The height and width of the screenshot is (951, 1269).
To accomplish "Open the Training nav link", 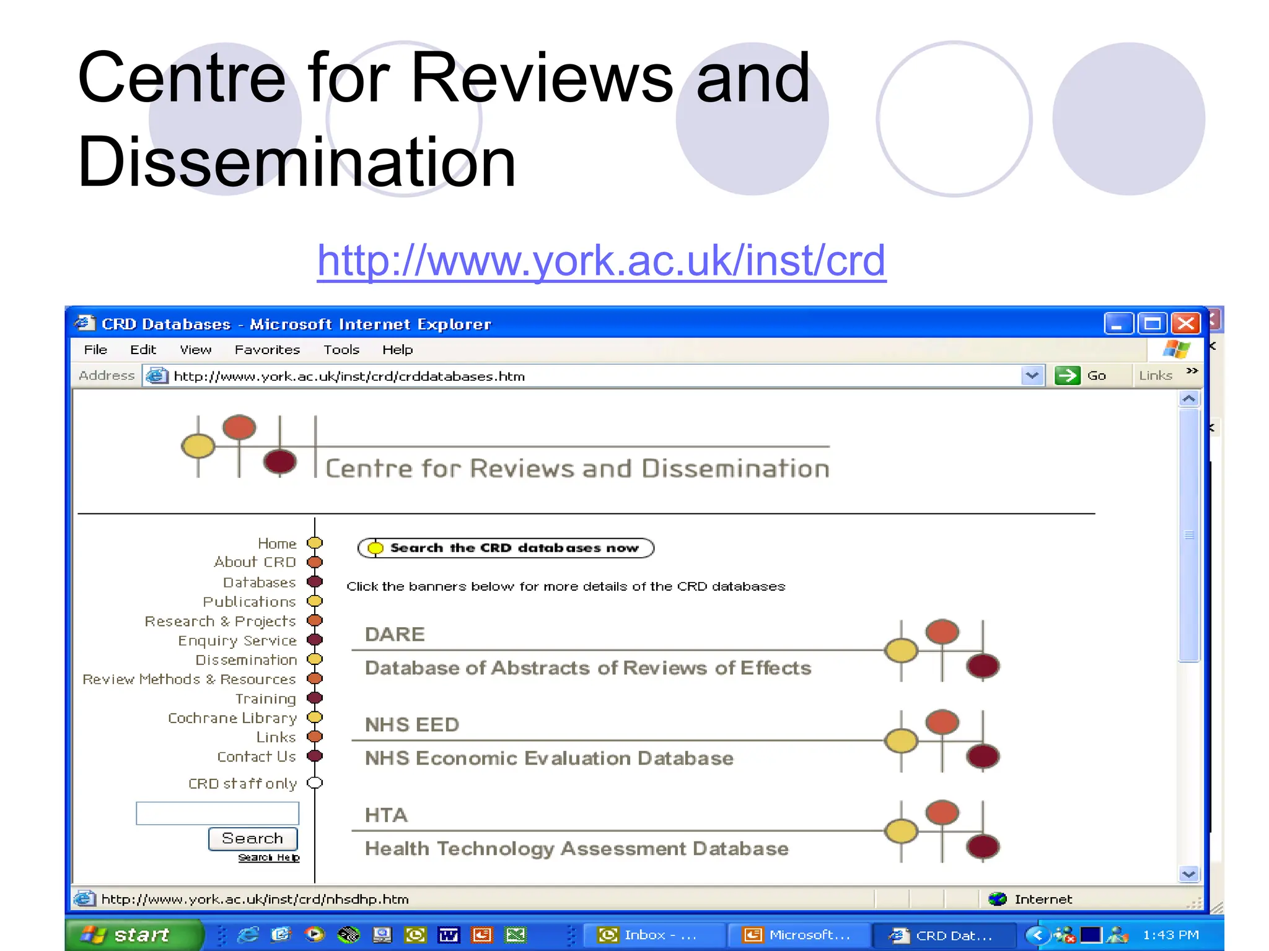I will (x=265, y=698).
